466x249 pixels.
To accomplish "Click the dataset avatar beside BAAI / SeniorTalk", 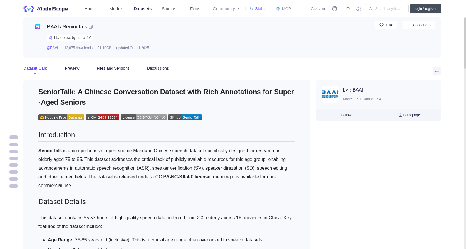I will click(38, 27).
